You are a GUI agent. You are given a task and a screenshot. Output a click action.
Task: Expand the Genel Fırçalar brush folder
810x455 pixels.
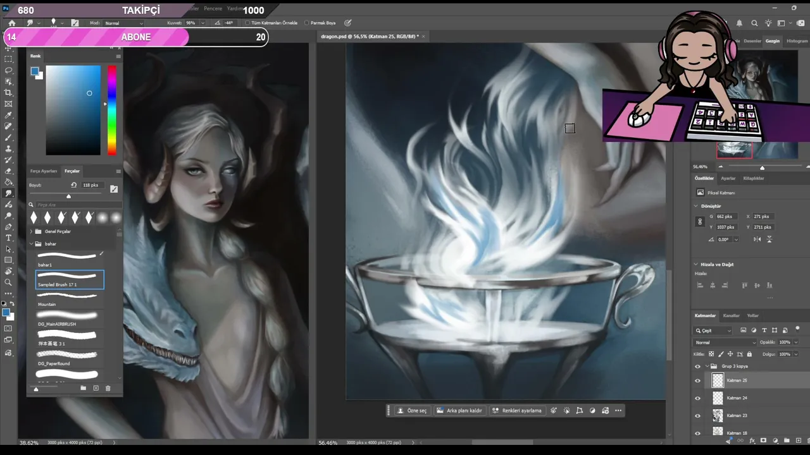coord(31,231)
